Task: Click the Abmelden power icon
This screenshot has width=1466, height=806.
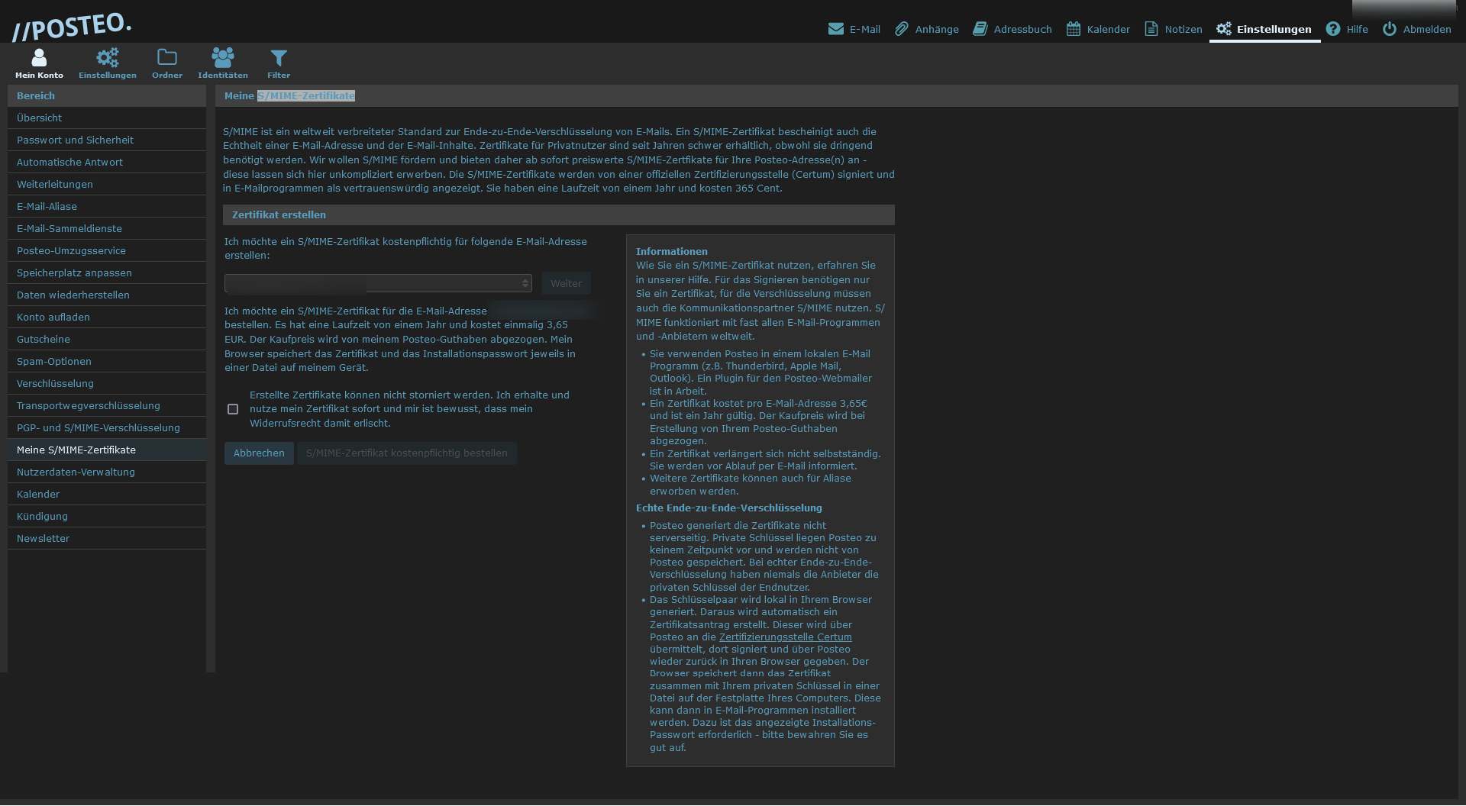Action: click(x=1390, y=29)
